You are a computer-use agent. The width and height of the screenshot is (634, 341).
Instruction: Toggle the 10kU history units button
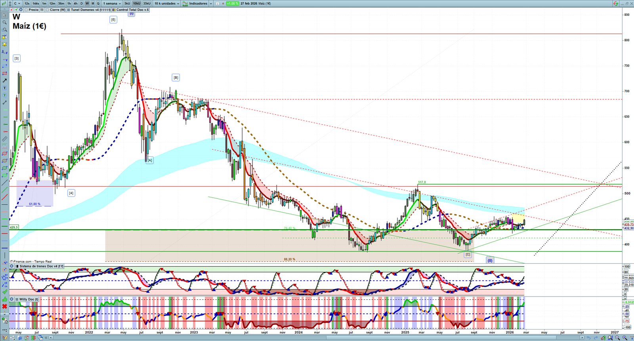click(x=137, y=4)
